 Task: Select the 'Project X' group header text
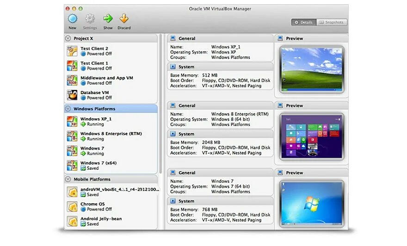coord(83,38)
